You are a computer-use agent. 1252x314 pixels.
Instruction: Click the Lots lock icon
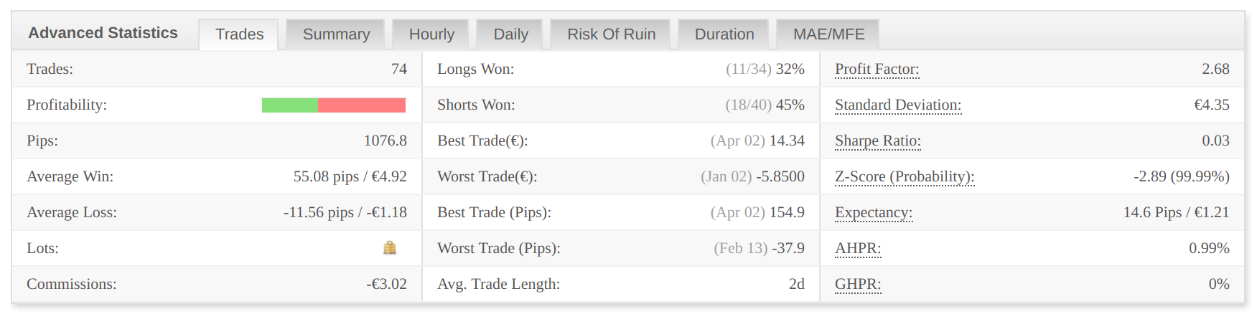(390, 248)
